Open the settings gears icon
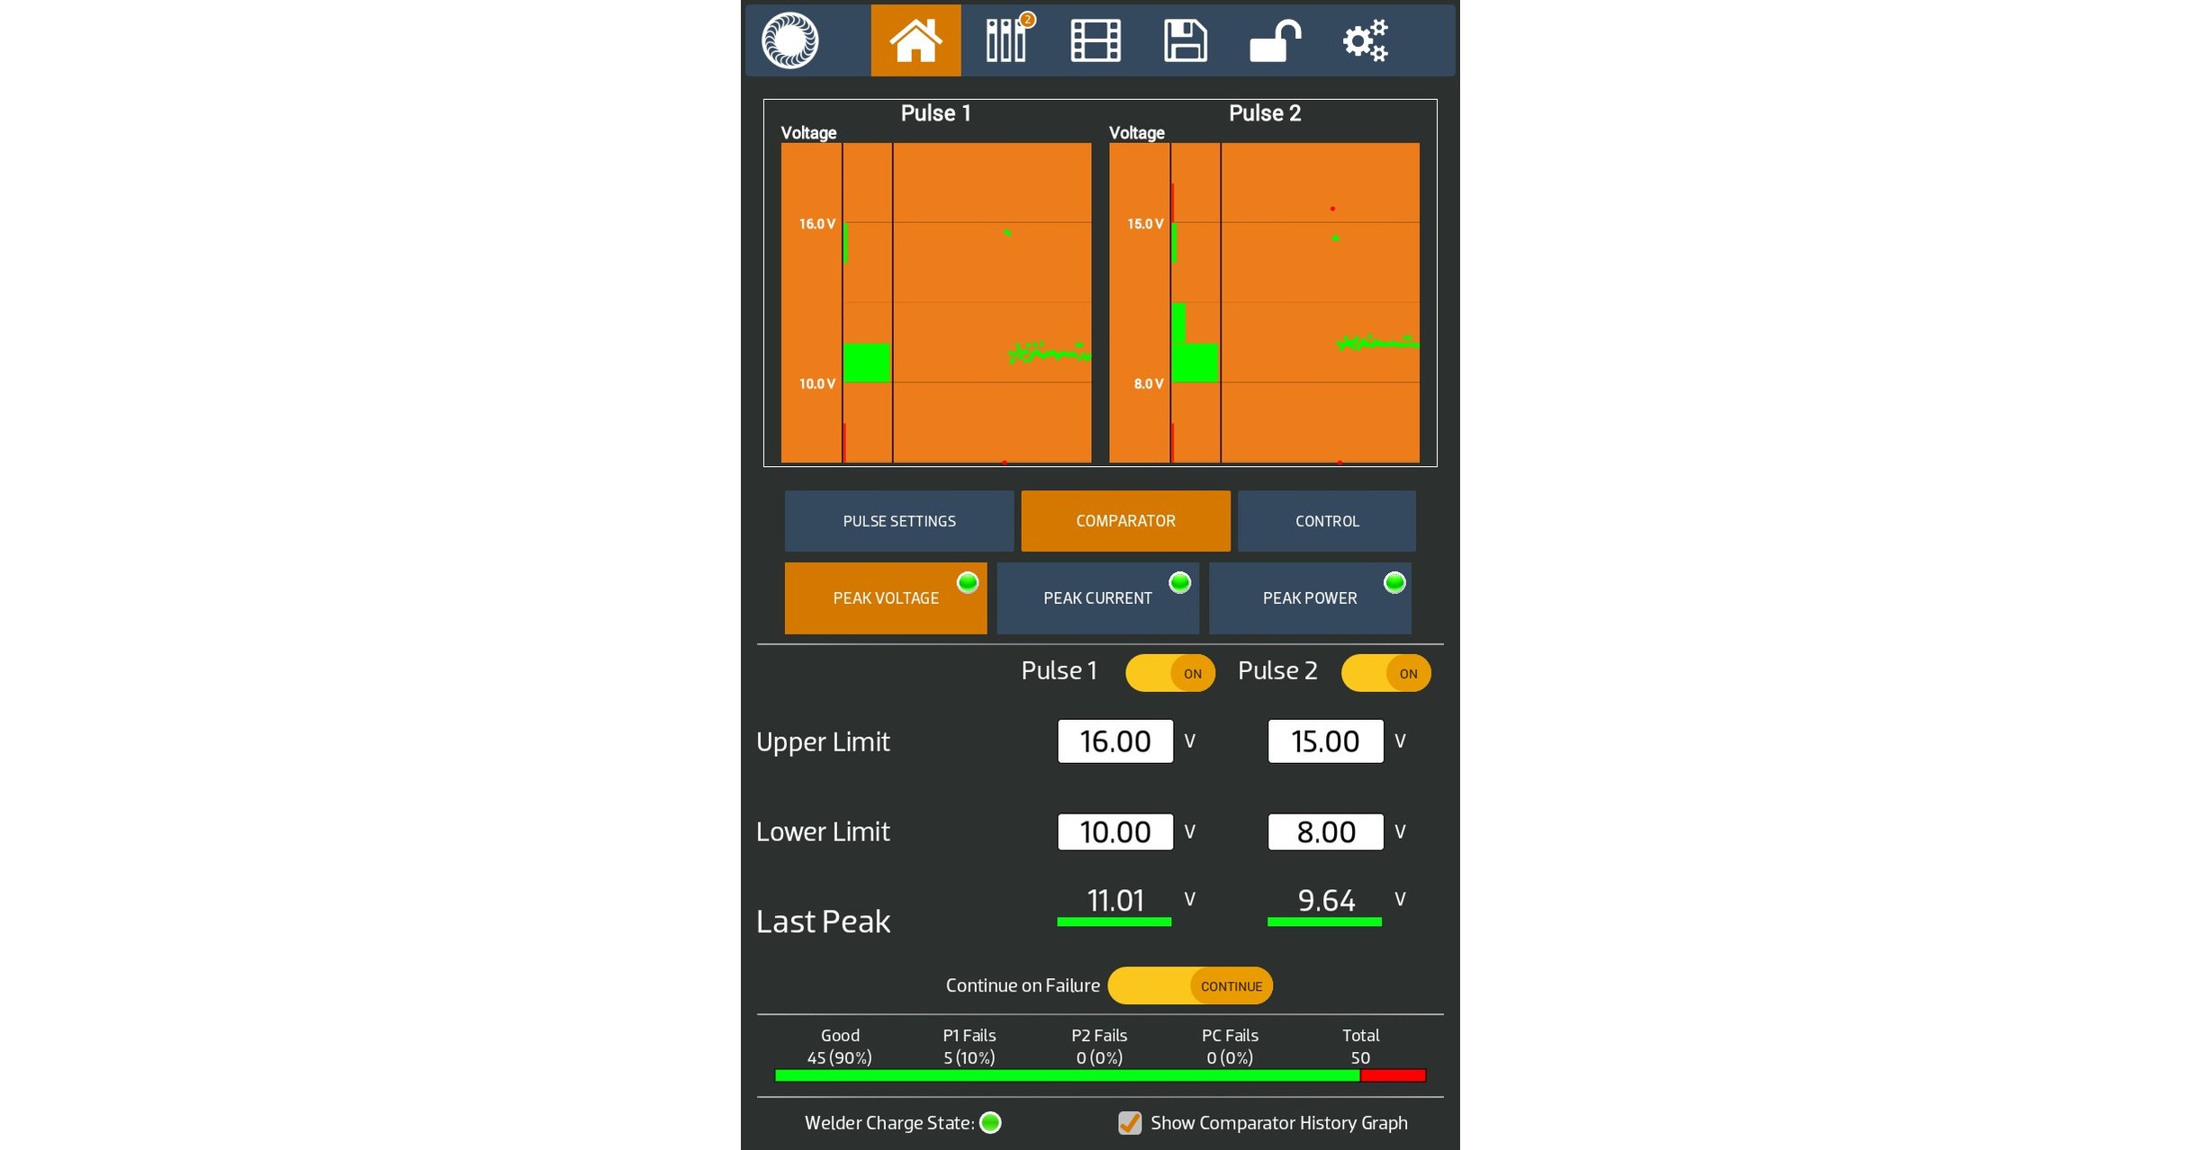This screenshot has height=1150, width=2201. (1367, 40)
